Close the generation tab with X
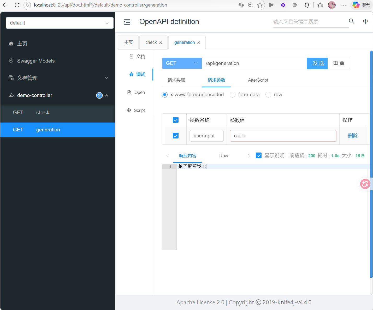Screen dimensions: 373x310 (199, 42)
